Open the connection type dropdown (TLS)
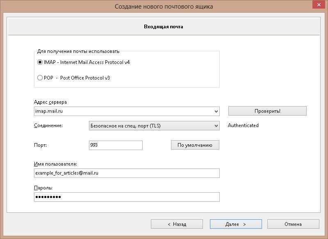This screenshot has height=239, width=328. click(x=154, y=126)
